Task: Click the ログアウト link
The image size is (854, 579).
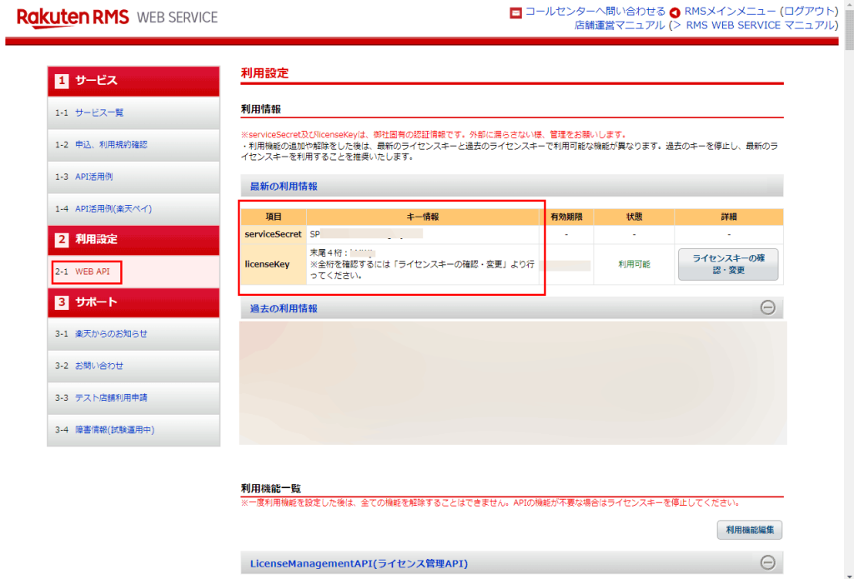Action: [x=809, y=12]
